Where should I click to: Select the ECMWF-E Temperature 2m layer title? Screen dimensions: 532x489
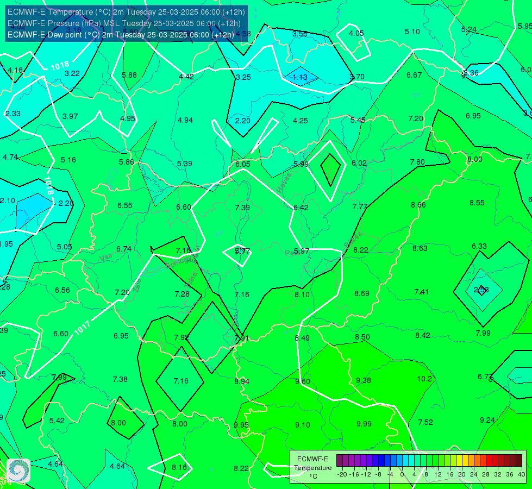[x=126, y=12]
